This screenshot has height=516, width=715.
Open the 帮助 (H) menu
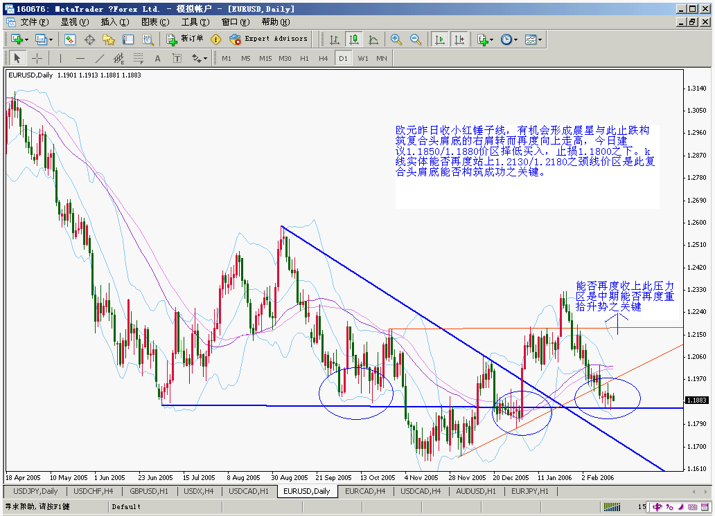click(x=276, y=22)
